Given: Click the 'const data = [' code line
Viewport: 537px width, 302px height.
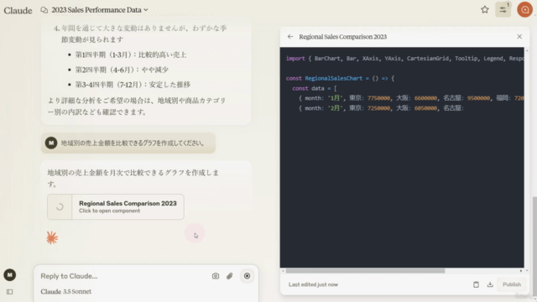Looking at the screenshot, I should [x=315, y=88].
